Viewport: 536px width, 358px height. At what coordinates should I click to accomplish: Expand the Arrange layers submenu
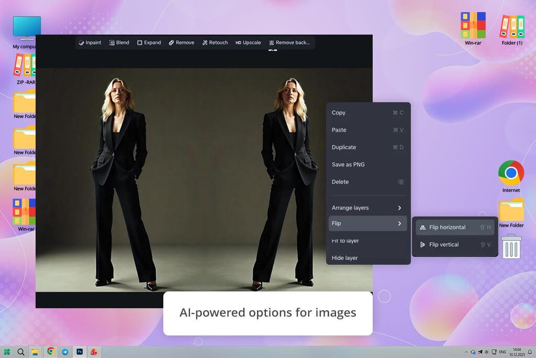367,208
